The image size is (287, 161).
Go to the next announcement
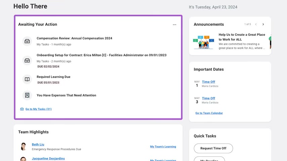pyautogui.click(x=263, y=24)
